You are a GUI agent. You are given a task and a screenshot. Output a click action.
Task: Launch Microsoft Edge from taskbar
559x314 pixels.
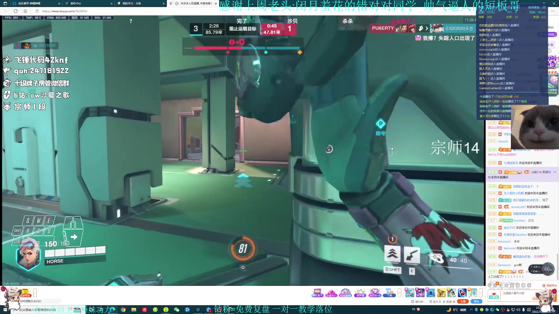coord(112,310)
